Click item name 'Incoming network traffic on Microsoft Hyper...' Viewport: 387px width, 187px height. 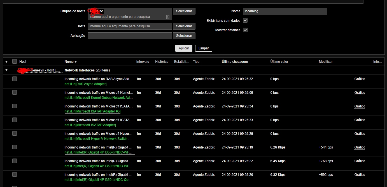pos(99,134)
